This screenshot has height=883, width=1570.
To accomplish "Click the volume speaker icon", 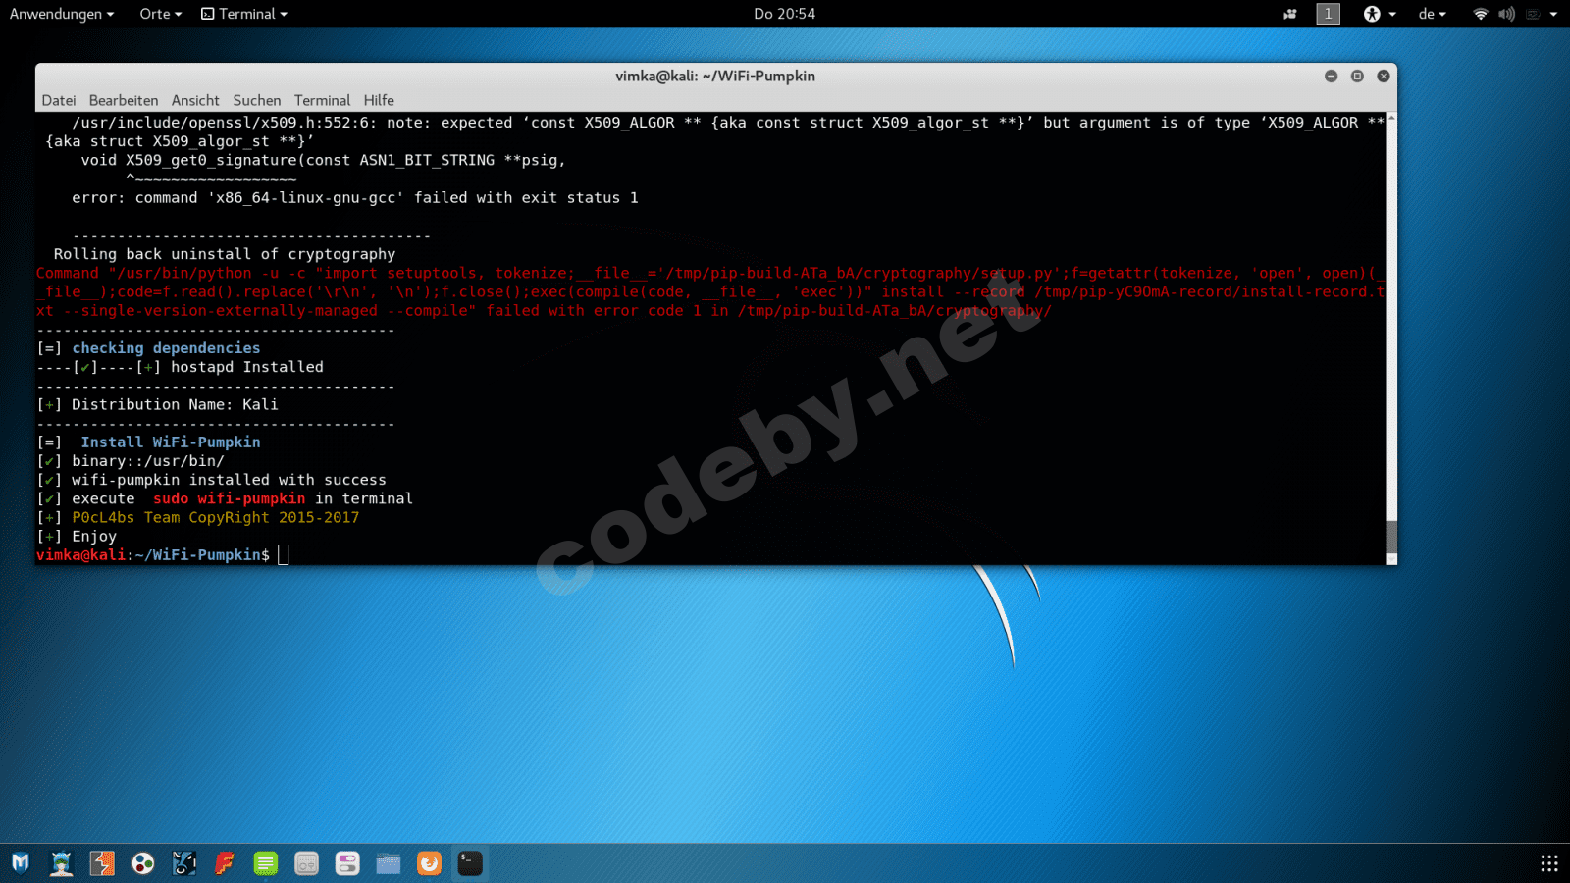I will pos(1506,14).
